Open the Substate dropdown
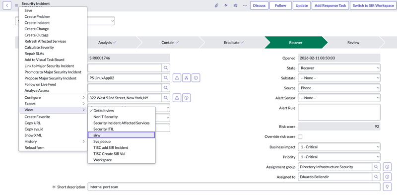Viewport: 397px width, 195px height. click(339, 78)
